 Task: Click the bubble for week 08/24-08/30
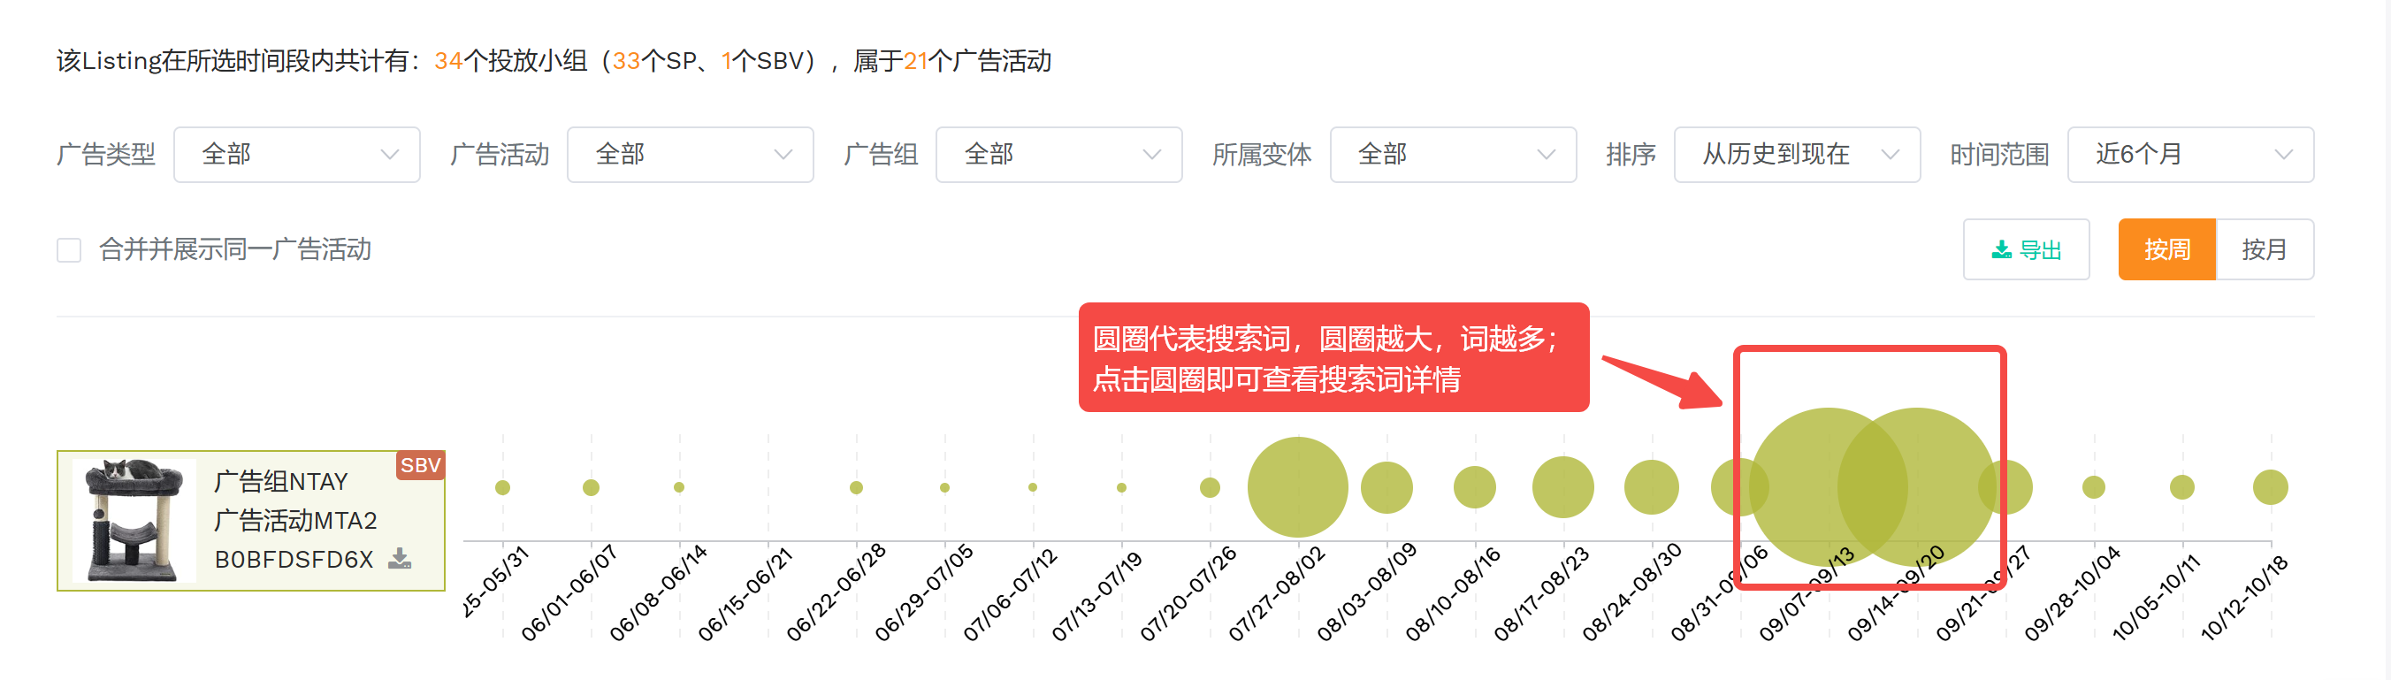(x=1650, y=487)
